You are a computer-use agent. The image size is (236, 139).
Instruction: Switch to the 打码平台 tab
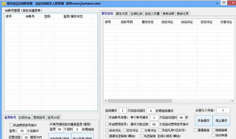(25, 118)
